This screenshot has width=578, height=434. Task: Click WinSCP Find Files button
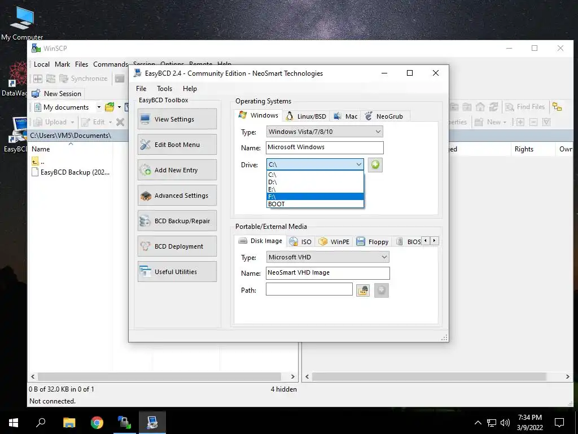(x=526, y=107)
